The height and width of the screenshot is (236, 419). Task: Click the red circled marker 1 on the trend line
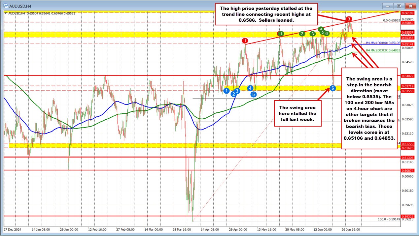tap(245, 40)
